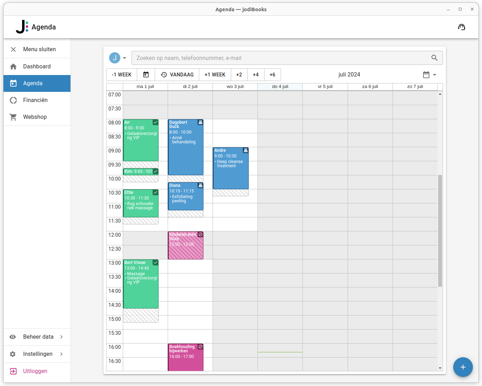Open Bert Visser's 13:00 - 14:45 appointment
Image resolution: width=482 pixels, height=386 pixels.
coord(141,284)
